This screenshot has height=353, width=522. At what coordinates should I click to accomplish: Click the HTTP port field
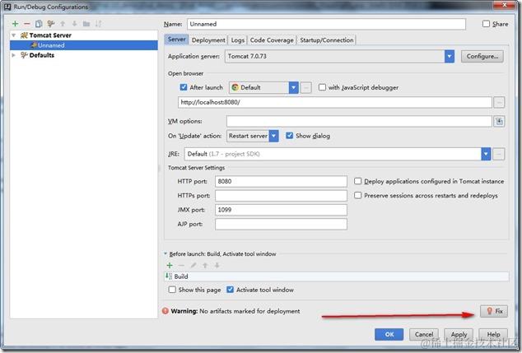281,181
